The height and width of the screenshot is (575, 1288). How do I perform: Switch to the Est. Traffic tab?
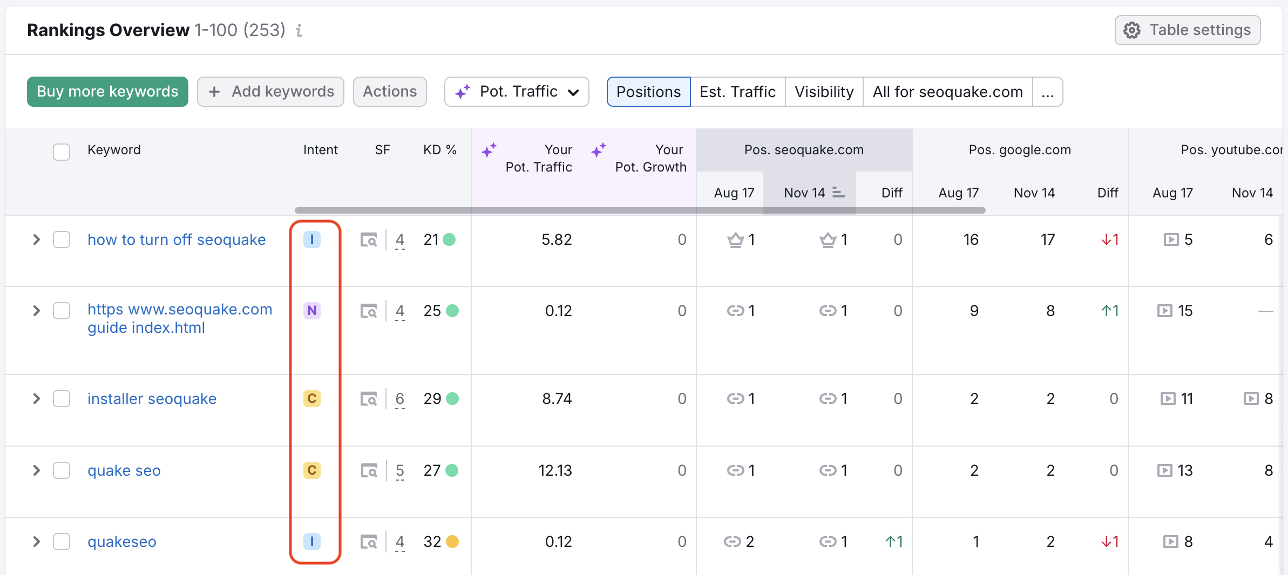(737, 92)
